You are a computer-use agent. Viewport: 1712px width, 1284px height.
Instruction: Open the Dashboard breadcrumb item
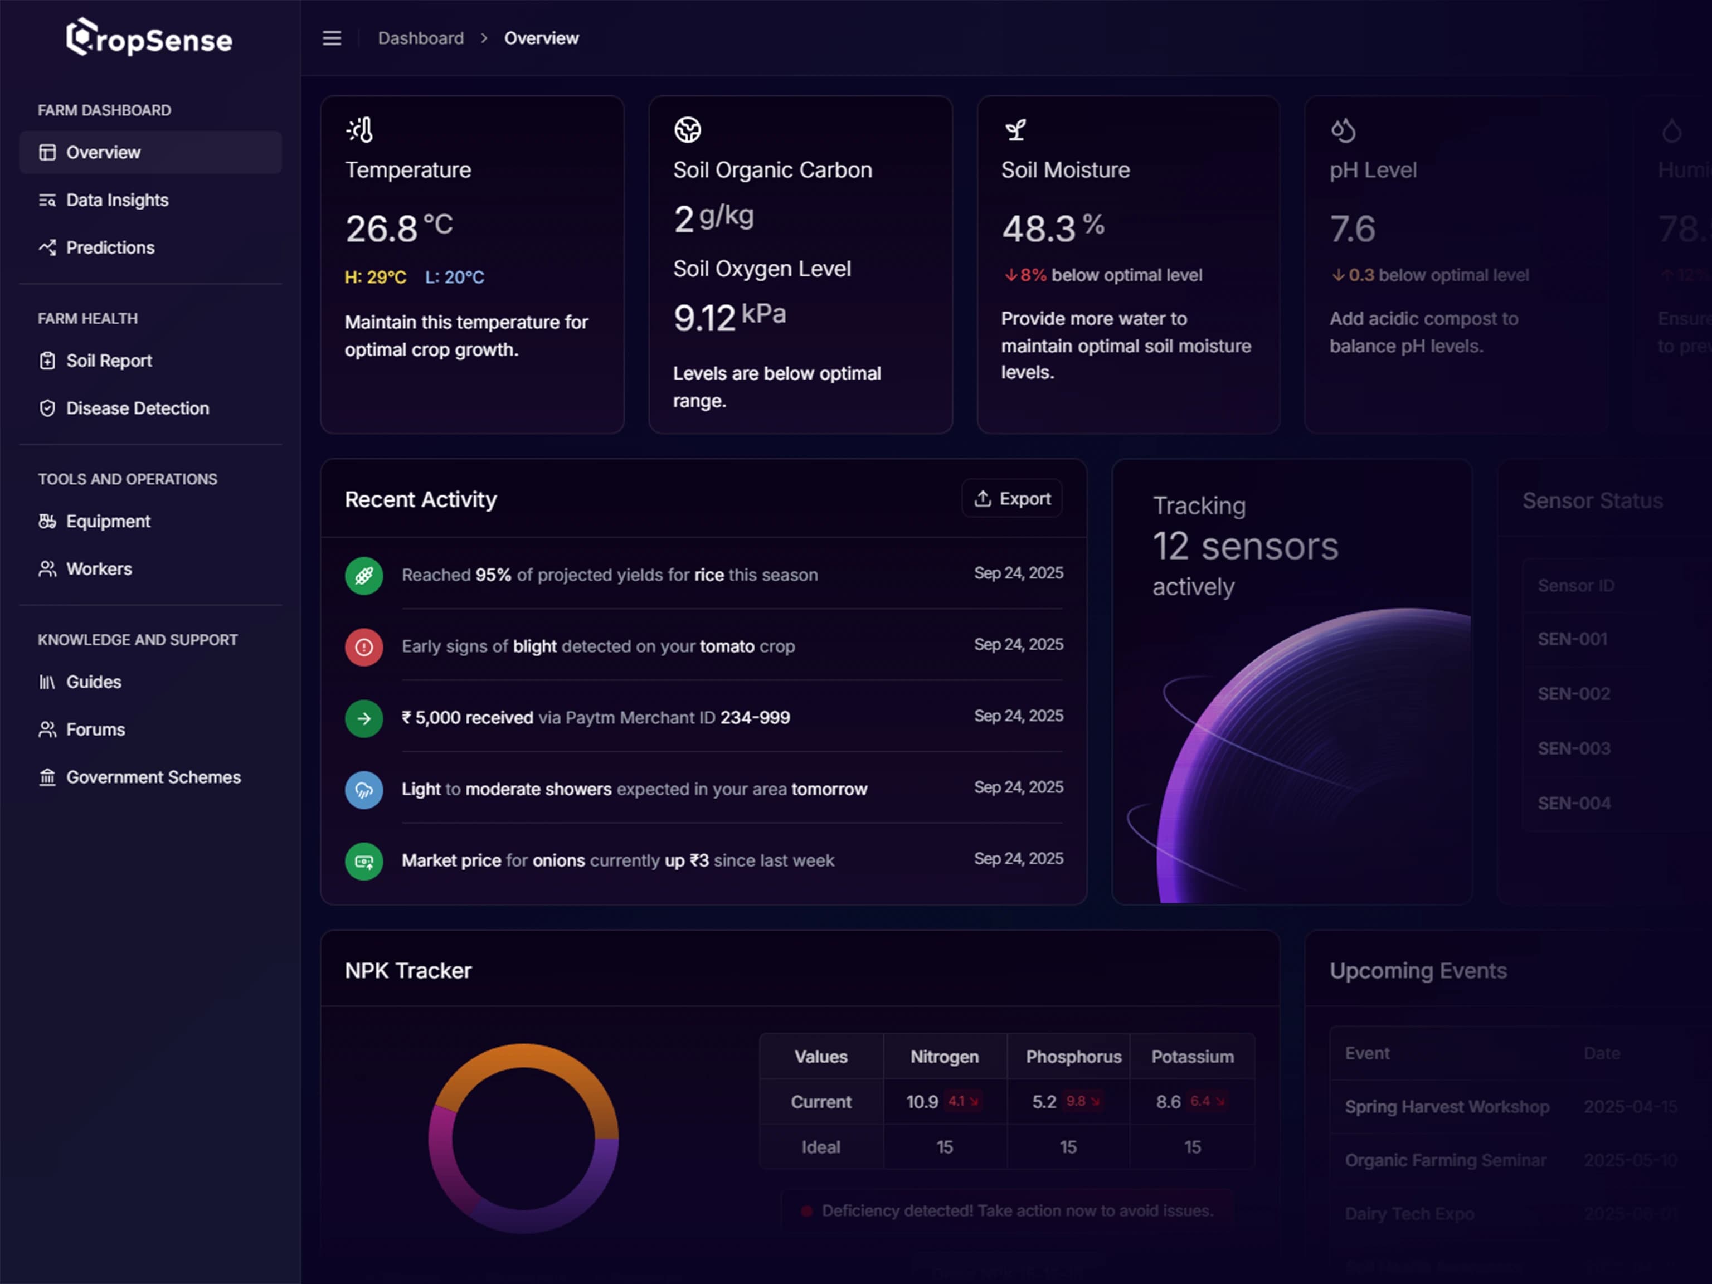[420, 37]
